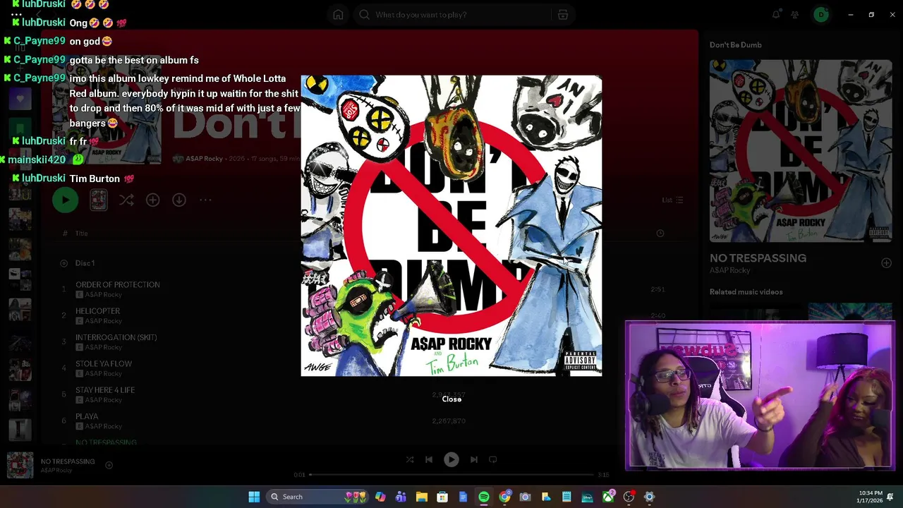Image resolution: width=903 pixels, height=508 pixels.
Task: Open the Browse icon in search bar
Action: coord(562,15)
